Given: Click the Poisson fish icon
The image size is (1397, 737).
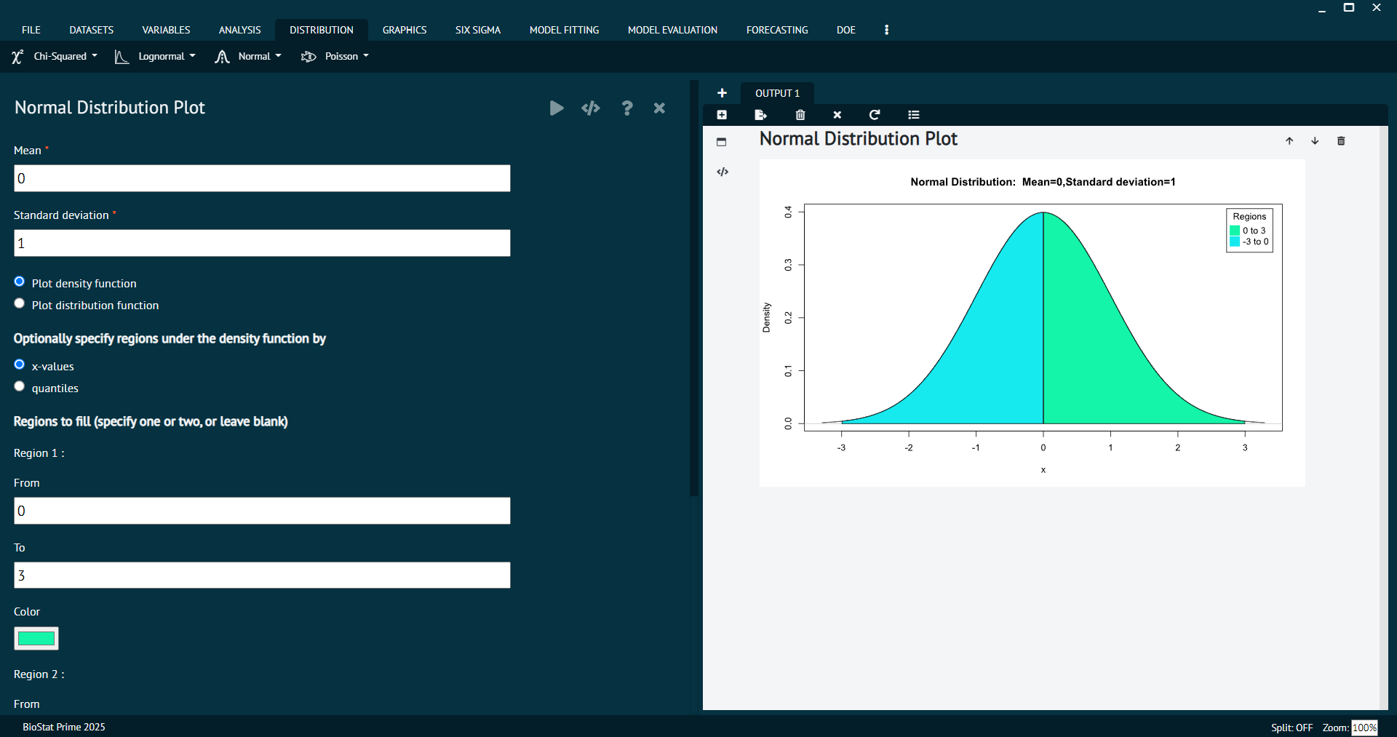Looking at the screenshot, I should [309, 57].
